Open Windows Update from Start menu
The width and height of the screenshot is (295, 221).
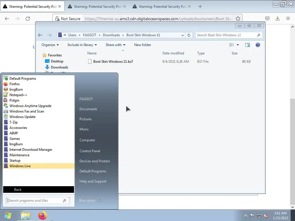pyautogui.click(x=39, y=117)
